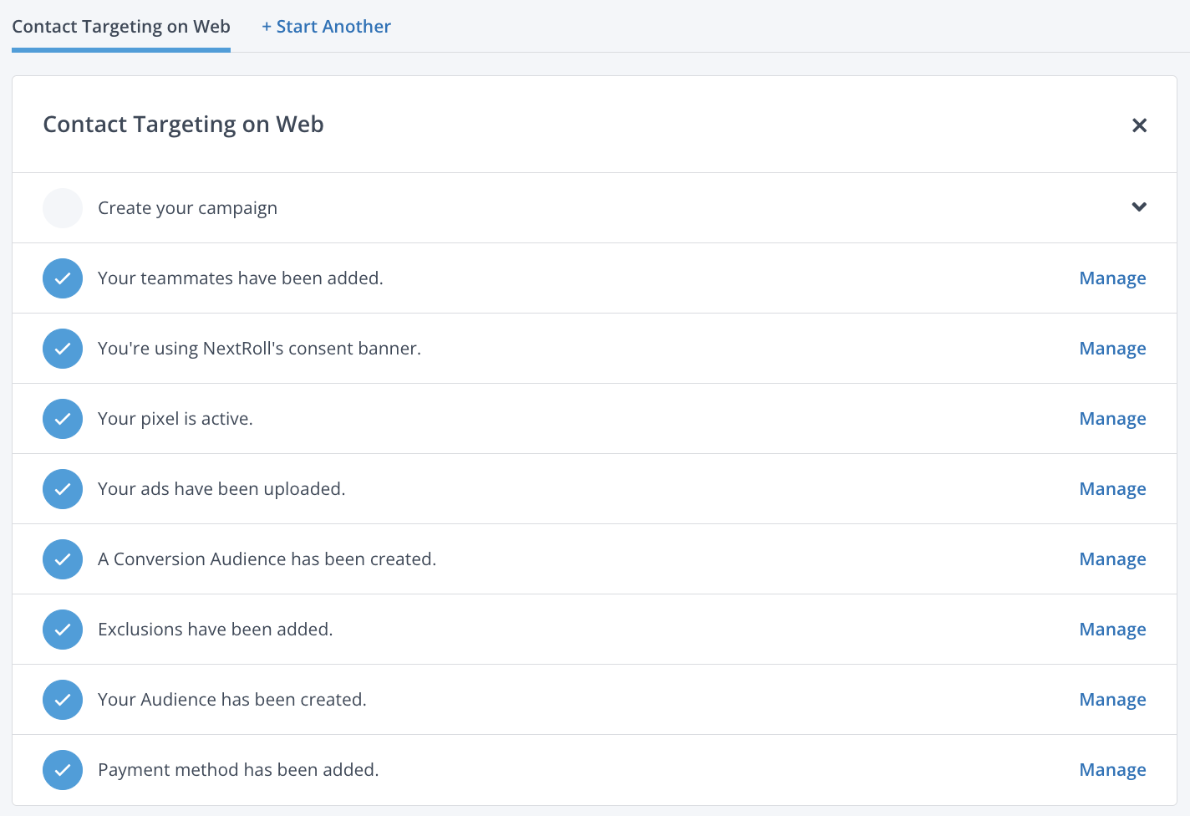The image size is (1190, 816).
Task: Manage NextRoll's consent banner settings
Action: click(x=1112, y=349)
